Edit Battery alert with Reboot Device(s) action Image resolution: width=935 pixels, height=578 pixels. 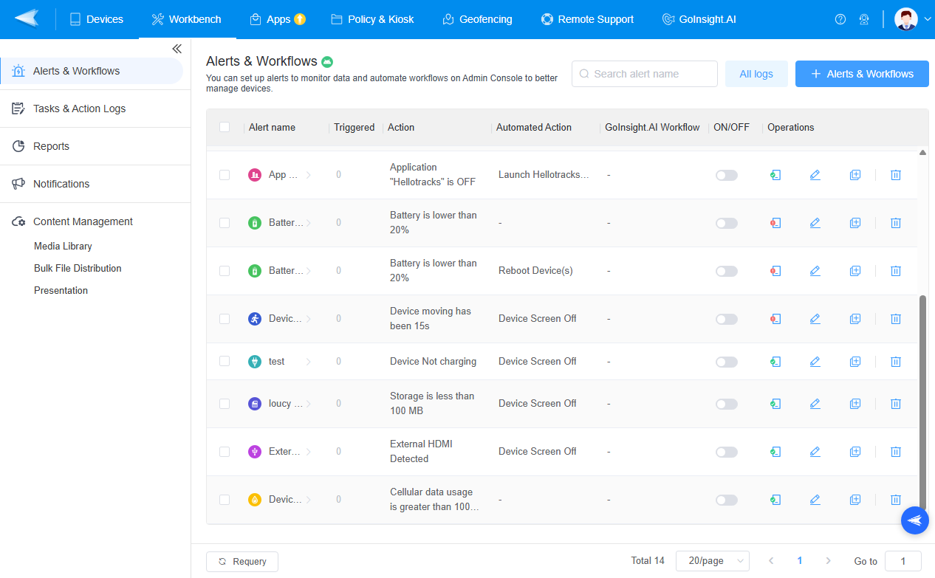pyautogui.click(x=815, y=271)
